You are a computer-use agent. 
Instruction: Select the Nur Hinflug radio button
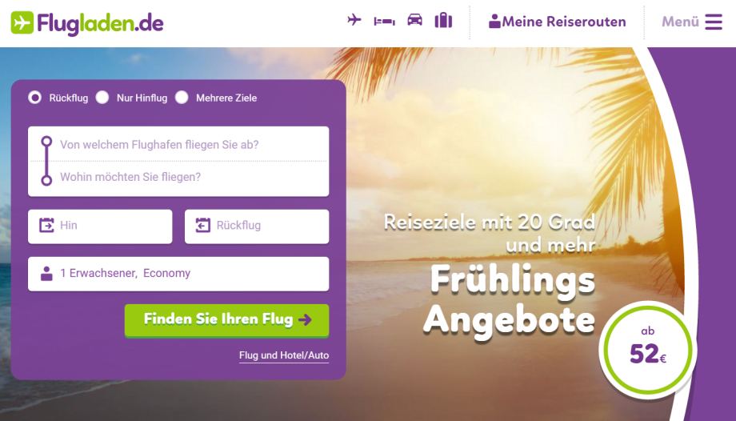pos(102,98)
